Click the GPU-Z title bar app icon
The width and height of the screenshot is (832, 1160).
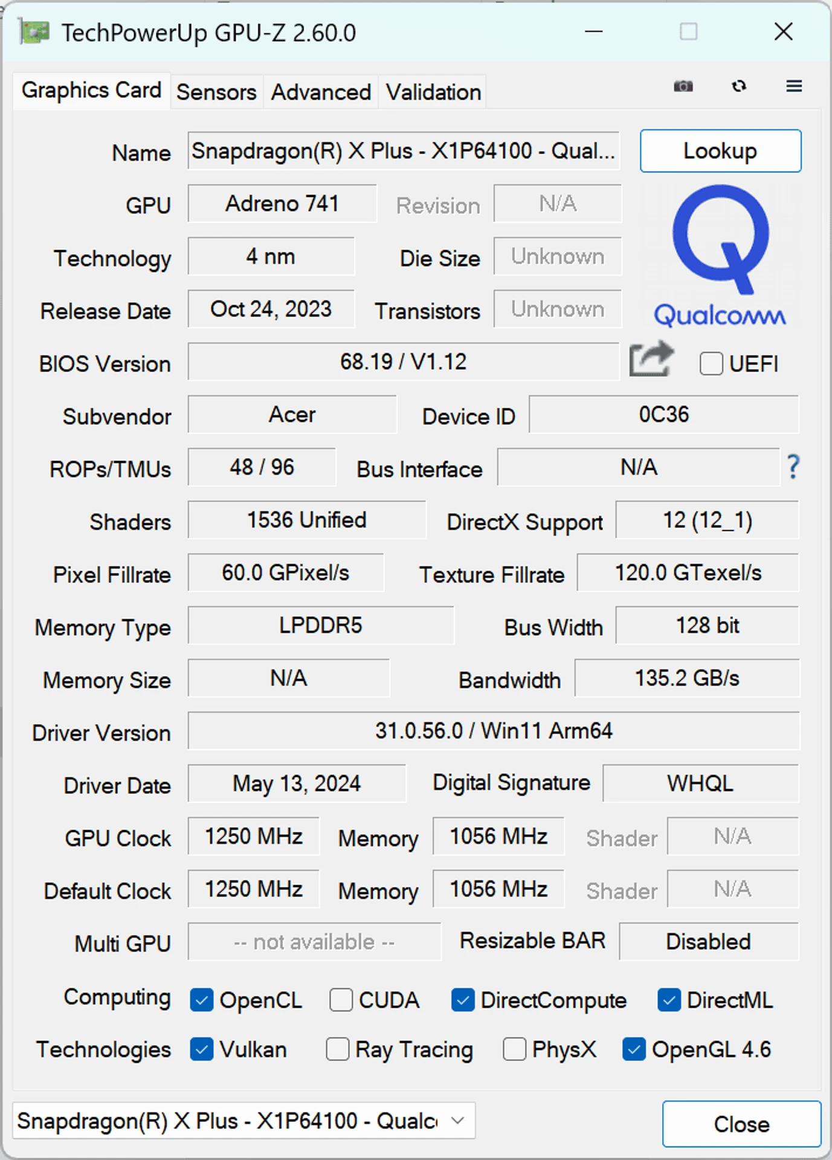[x=34, y=32]
